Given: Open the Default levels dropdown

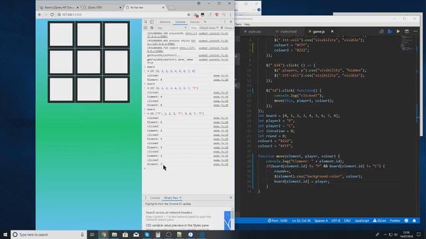Looking at the screenshot, I should (x=208, y=28).
